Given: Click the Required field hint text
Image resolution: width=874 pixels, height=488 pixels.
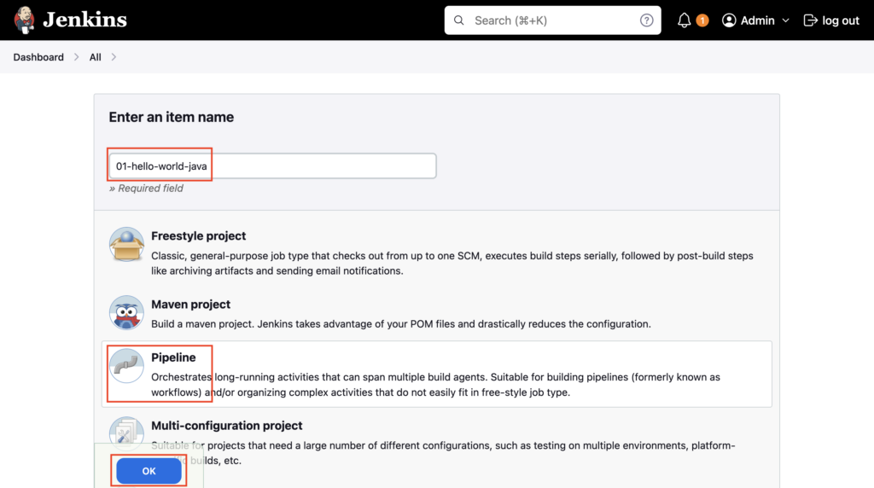Looking at the screenshot, I should click(x=146, y=189).
